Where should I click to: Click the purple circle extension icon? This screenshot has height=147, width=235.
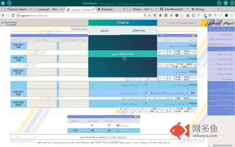[210, 15]
